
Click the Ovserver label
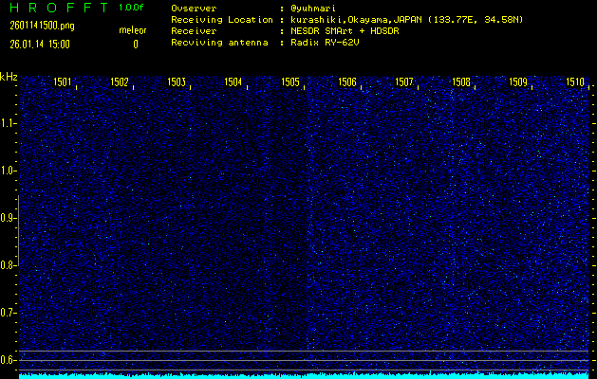tap(194, 9)
